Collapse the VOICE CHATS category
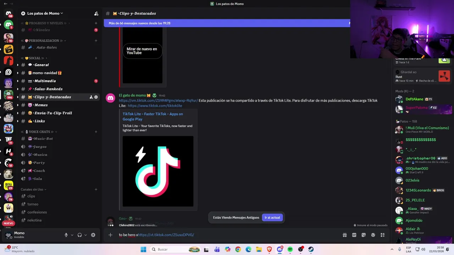 click(39, 132)
